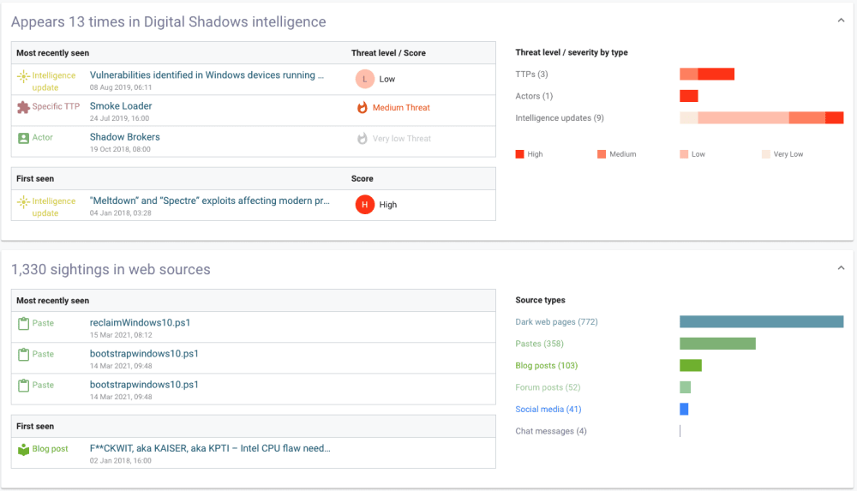Click the Medium Threat flame icon
Screen dimensions: 857x491
pos(362,108)
